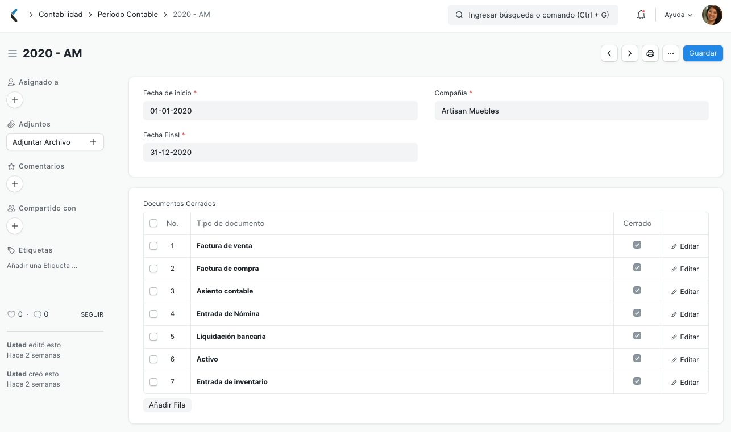Toggle Cerrado for Entrada de inventario

(x=637, y=381)
